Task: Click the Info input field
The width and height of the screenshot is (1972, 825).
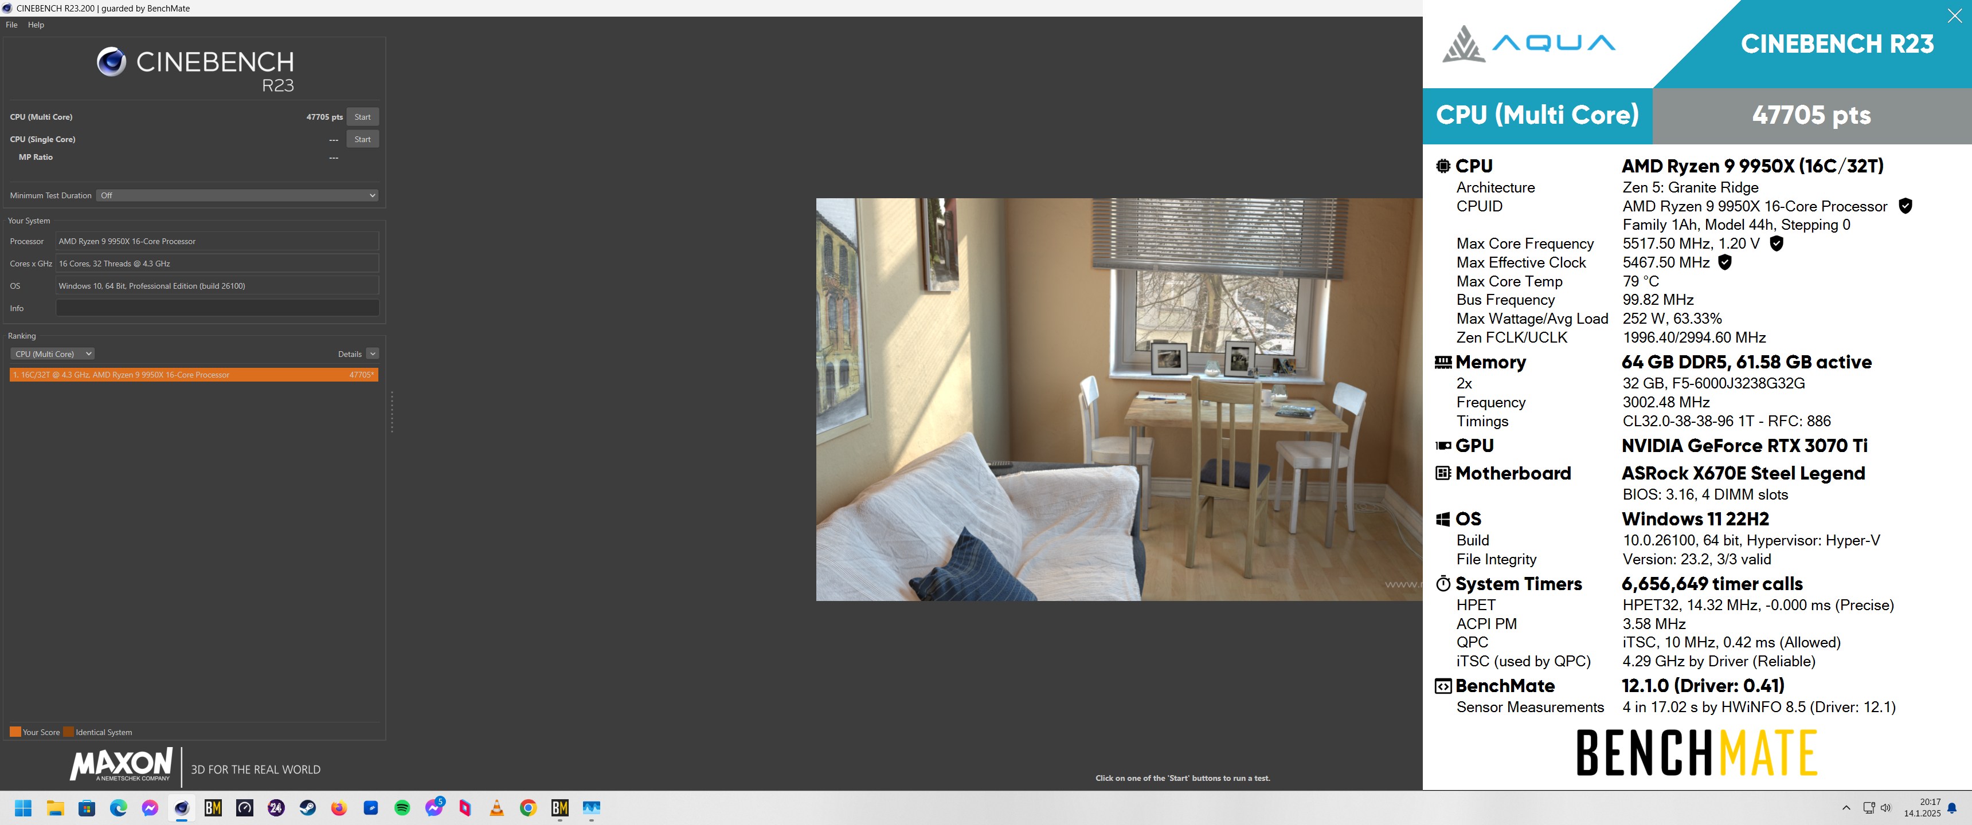Action: pos(217,308)
